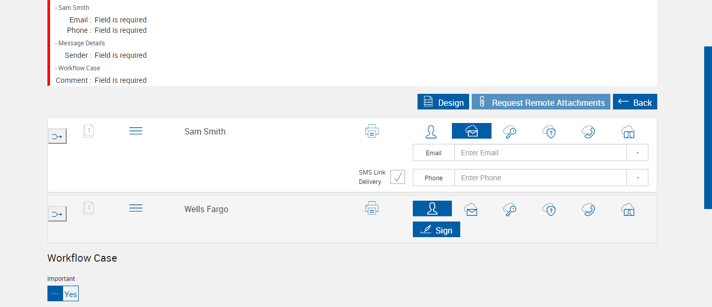The image size is (712, 307).
Task: Click the highlighted cloud mail tab for Sam Smith
Action: 471,131
